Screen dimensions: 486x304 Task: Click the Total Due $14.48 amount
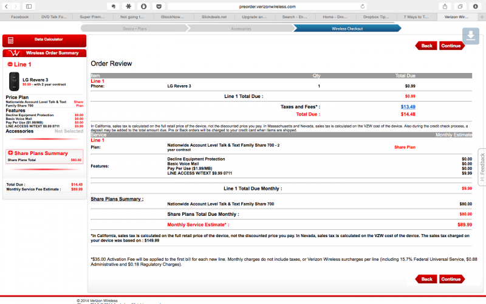tap(408, 114)
